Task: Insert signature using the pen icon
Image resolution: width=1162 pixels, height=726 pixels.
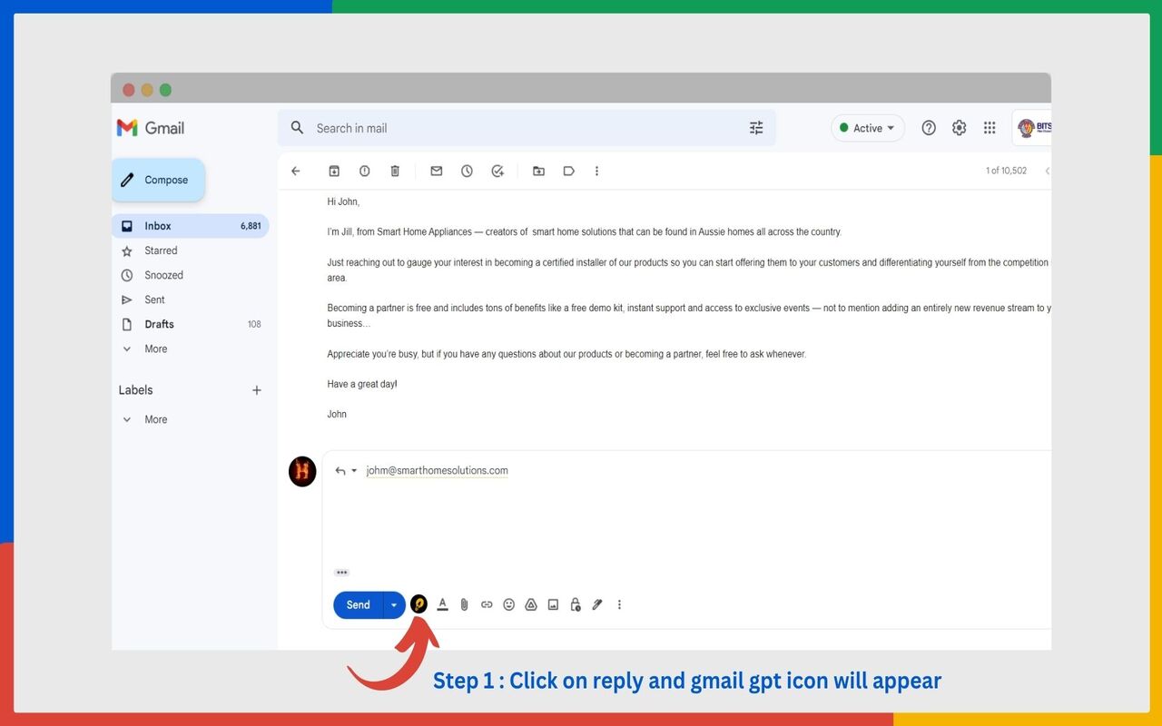Action: pyautogui.click(x=597, y=604)
